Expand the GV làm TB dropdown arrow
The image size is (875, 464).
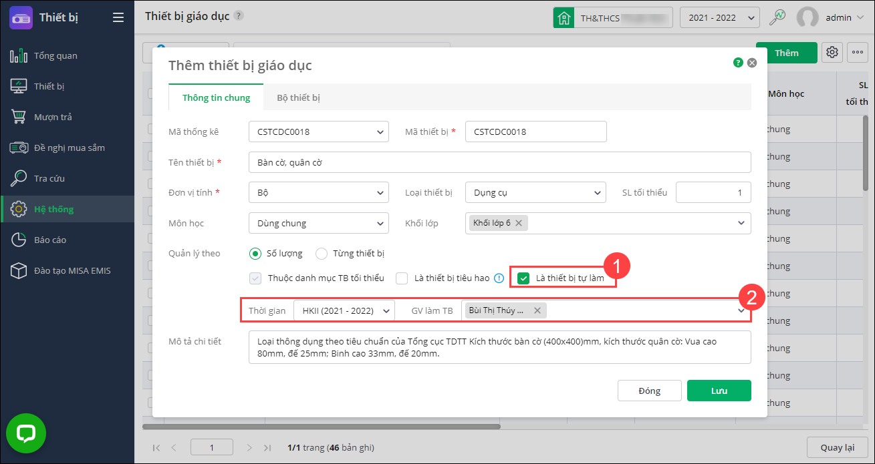(741, 310)
